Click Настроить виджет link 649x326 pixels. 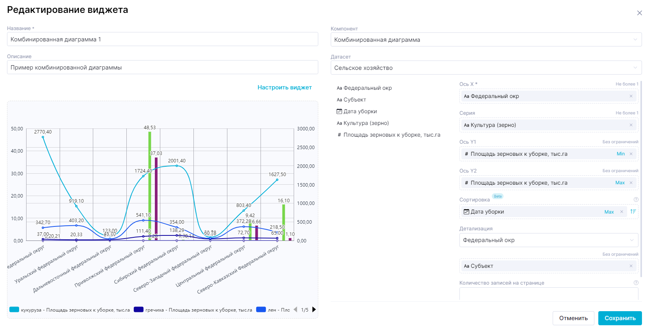284,87
